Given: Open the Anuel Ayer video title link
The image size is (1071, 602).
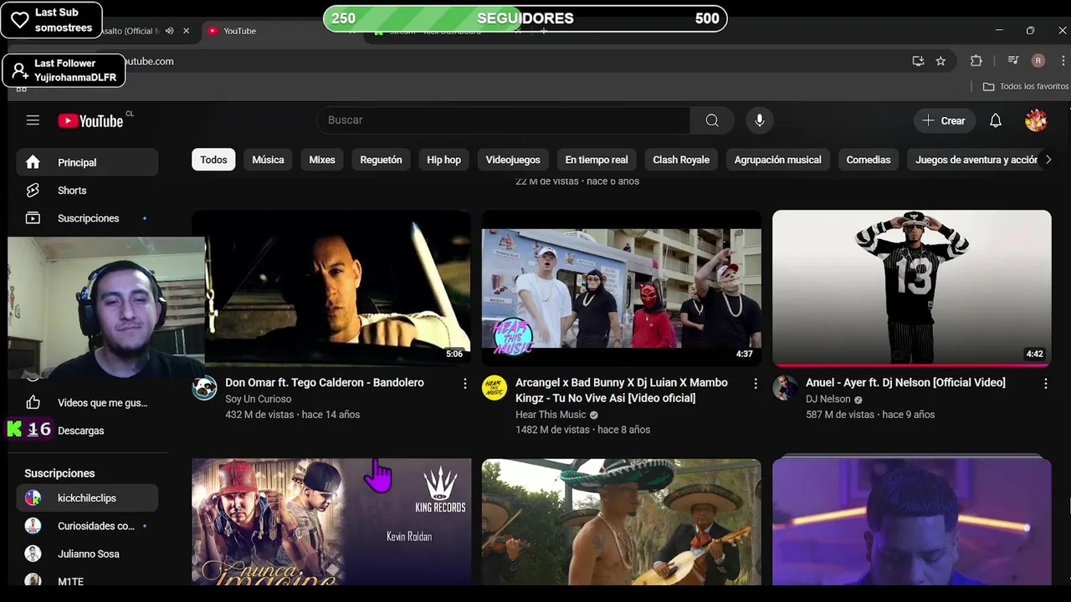Looking at the screenshot, I should pyautogui.click(x=905, y=383).
